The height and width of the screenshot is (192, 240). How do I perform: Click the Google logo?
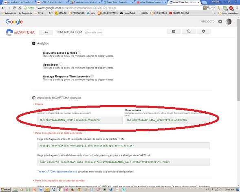click(14, 22)
